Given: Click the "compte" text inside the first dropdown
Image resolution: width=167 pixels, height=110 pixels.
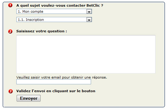Looking at the screenshot, I should [x=37, y=11].
